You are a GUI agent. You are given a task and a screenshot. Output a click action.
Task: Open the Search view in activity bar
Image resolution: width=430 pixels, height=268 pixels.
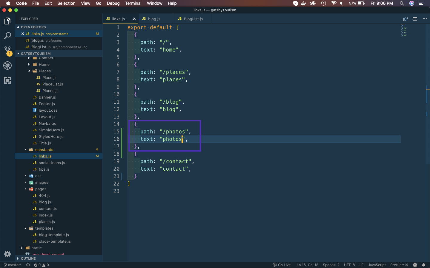pyautogui.click(x=7, y=36)
